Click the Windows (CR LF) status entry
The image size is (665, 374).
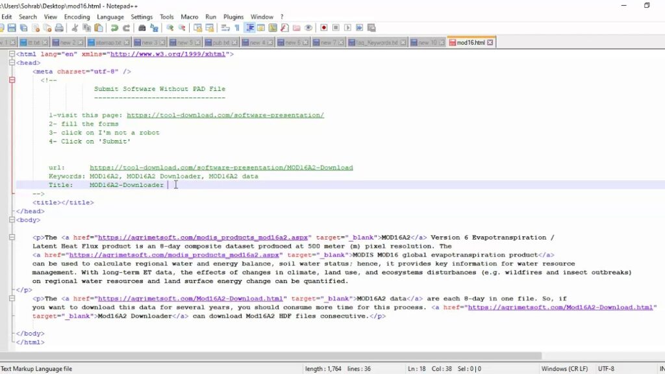pyautogui.click(x=564, y=369)
